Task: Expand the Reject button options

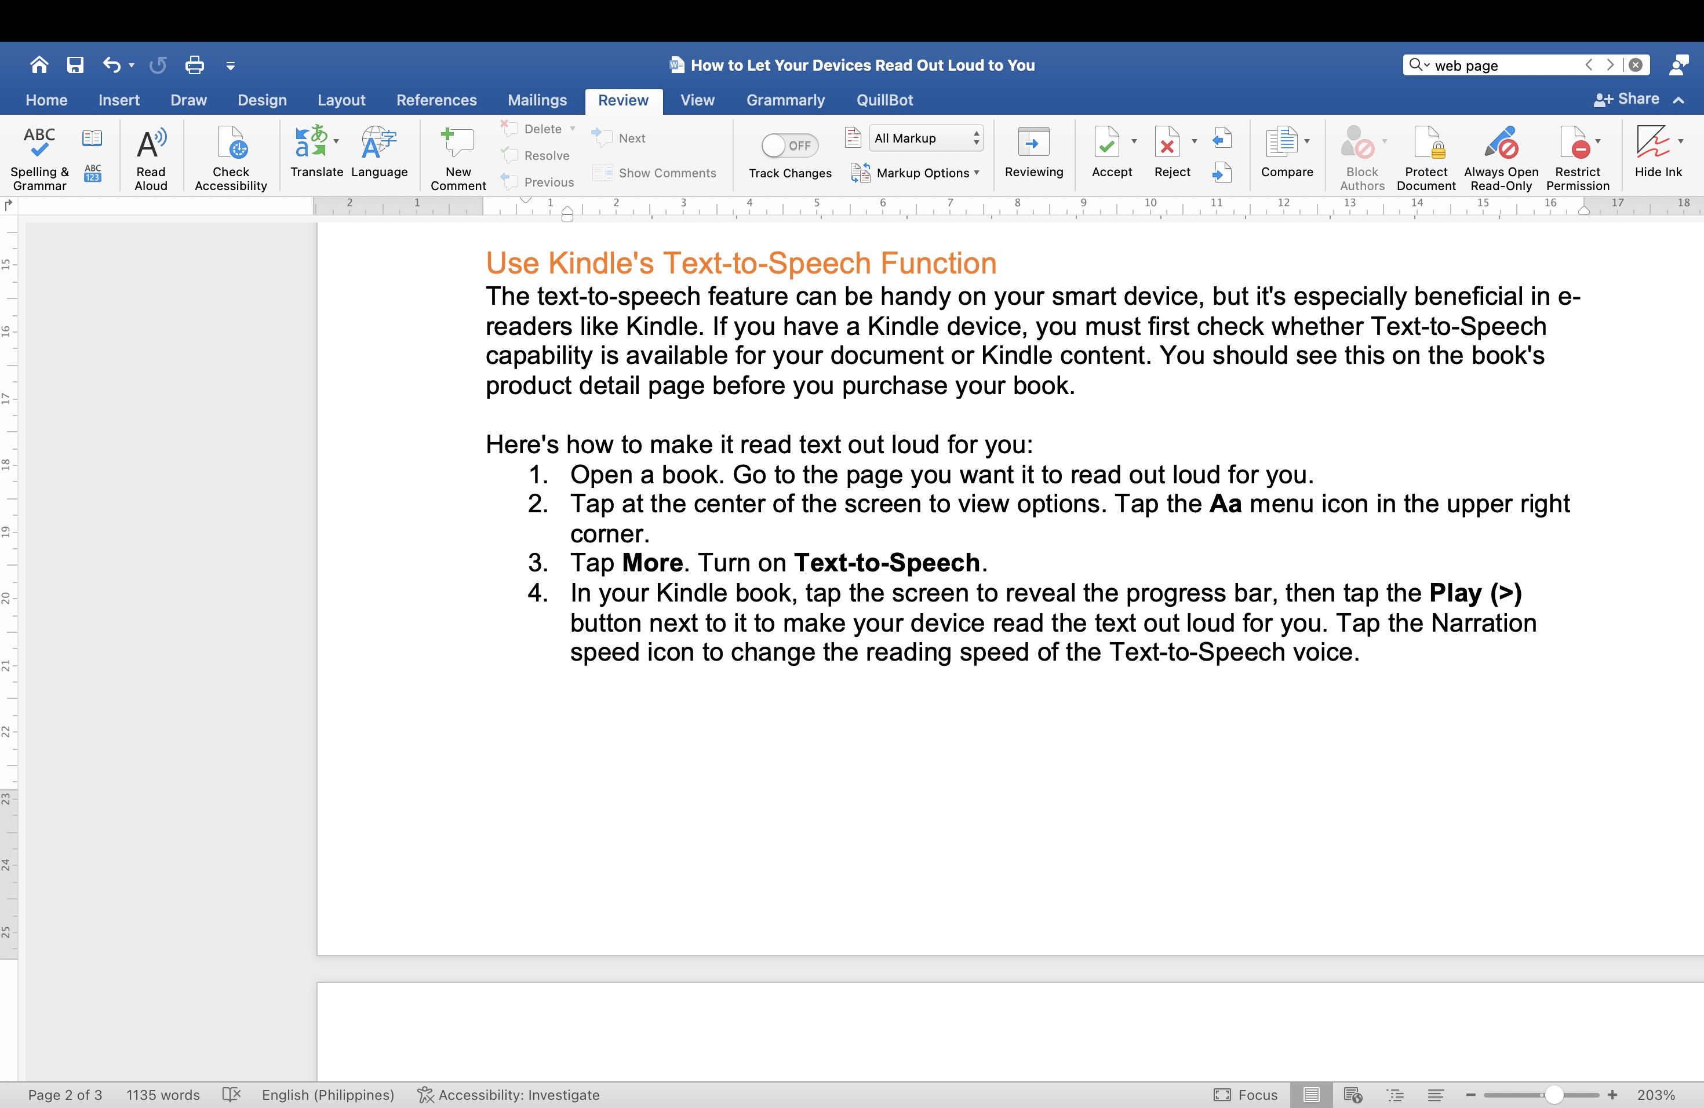Action: (1193, 140)
